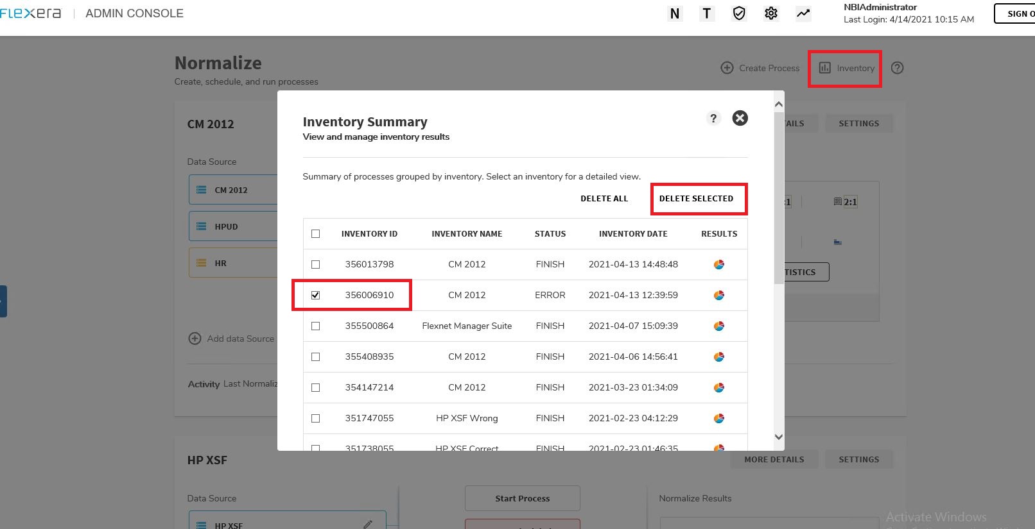Click the dialog scrollbar down arrow
Screen dimensions: 1035x529
pyautogui.click(x=779, y=437)
